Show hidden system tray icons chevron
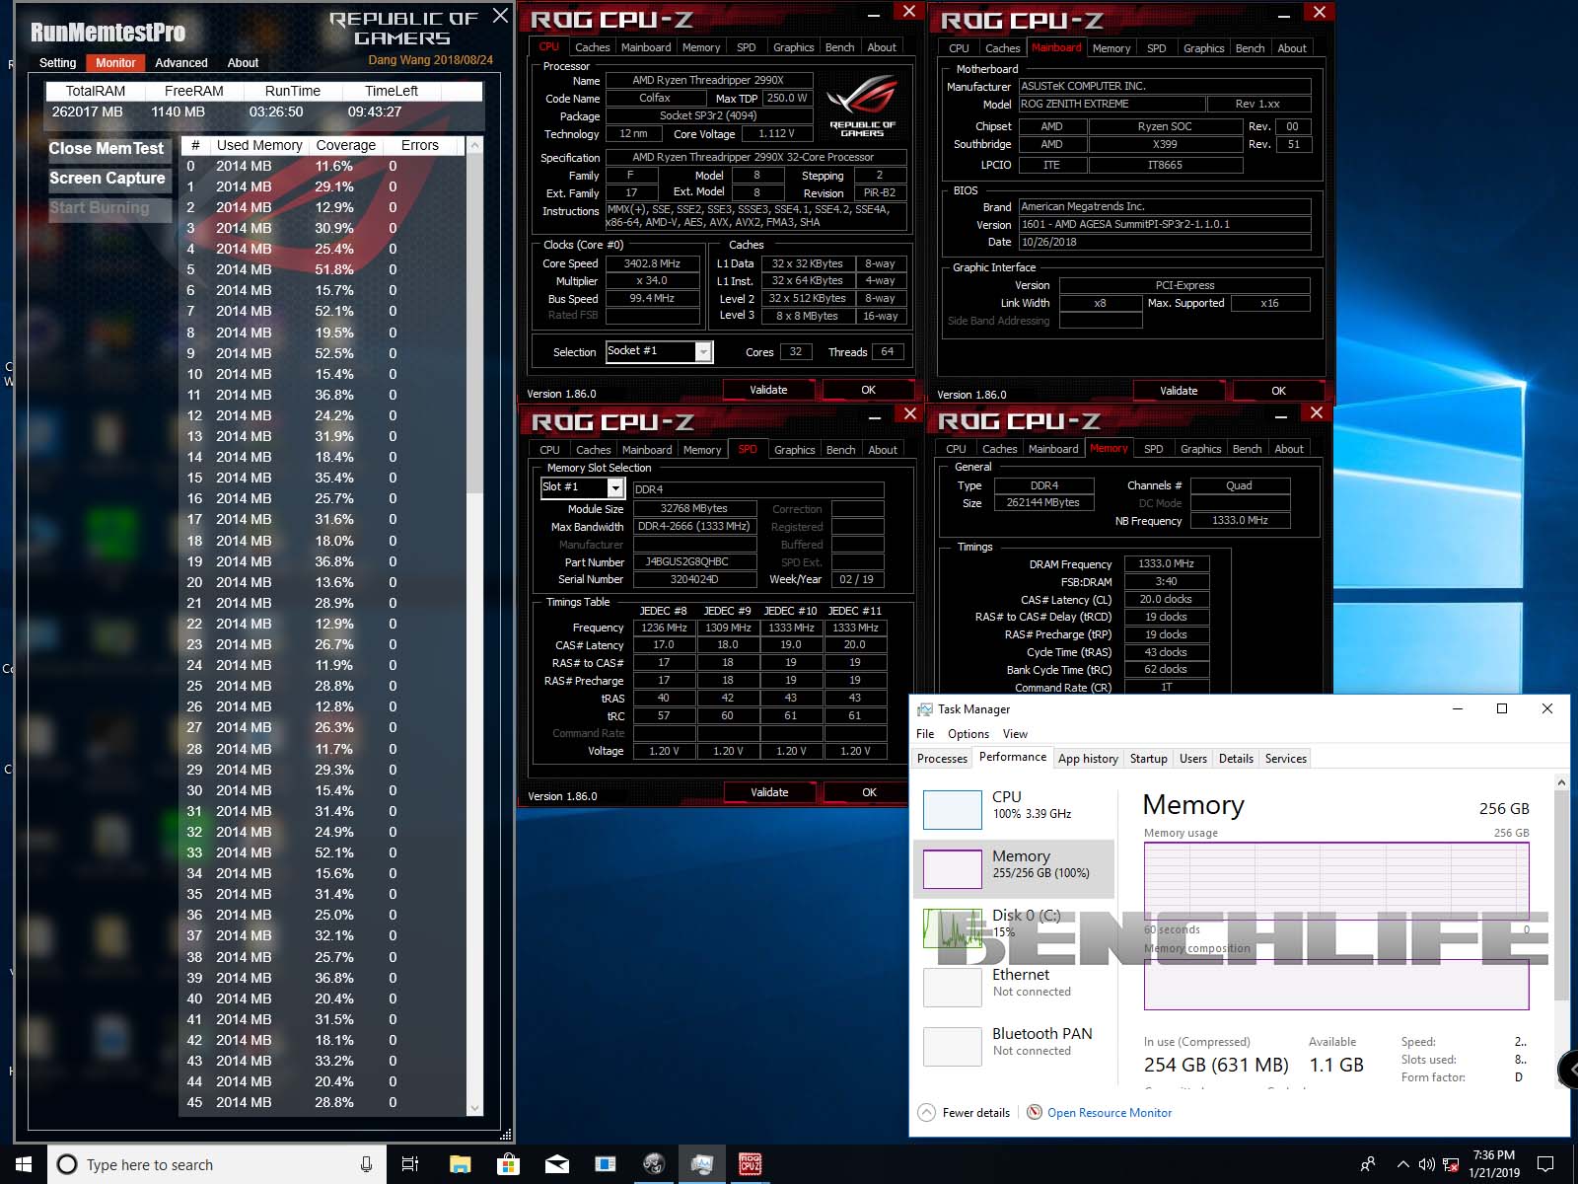The image size is (1578, 1184). [1402, 1164]
